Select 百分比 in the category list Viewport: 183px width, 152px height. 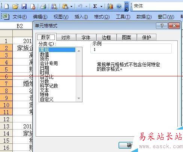(x=57, y=77)
